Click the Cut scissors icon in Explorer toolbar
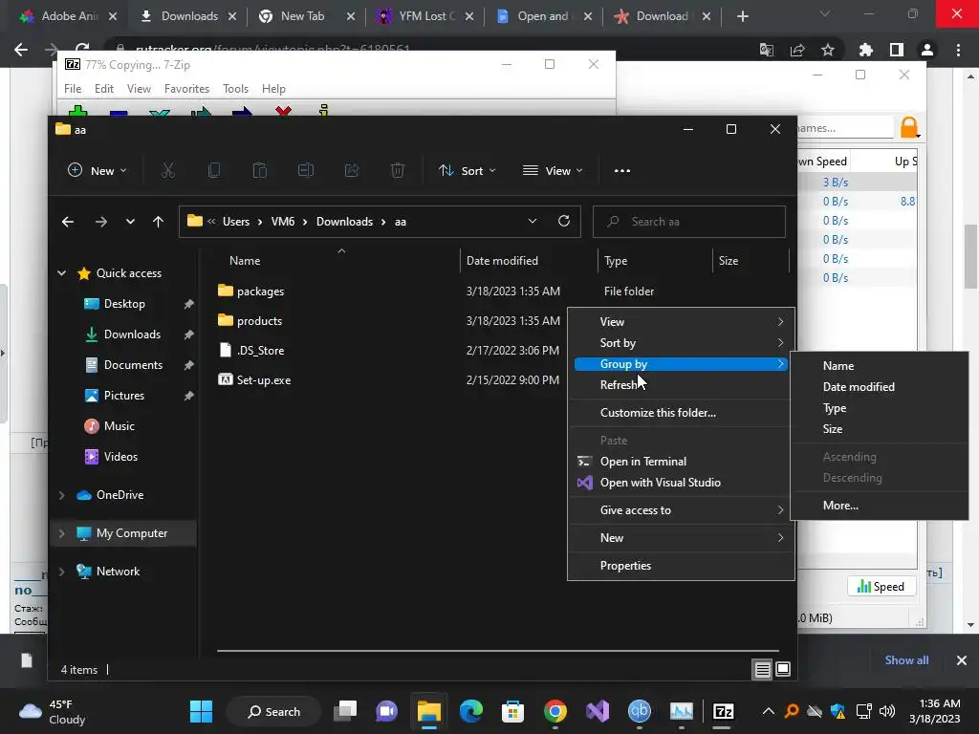Screen dimensions: 979x734 [x=168, y=170]
